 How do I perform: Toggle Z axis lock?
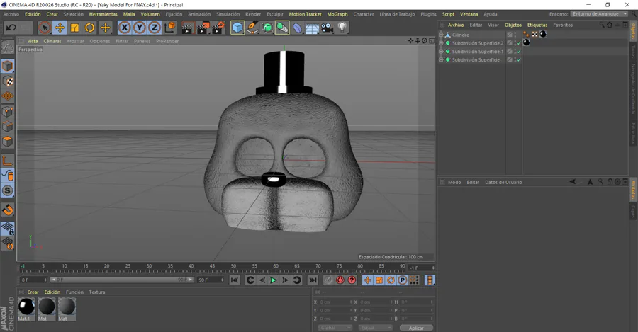155,28
